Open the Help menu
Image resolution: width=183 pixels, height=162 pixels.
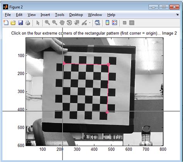point(111,15)
